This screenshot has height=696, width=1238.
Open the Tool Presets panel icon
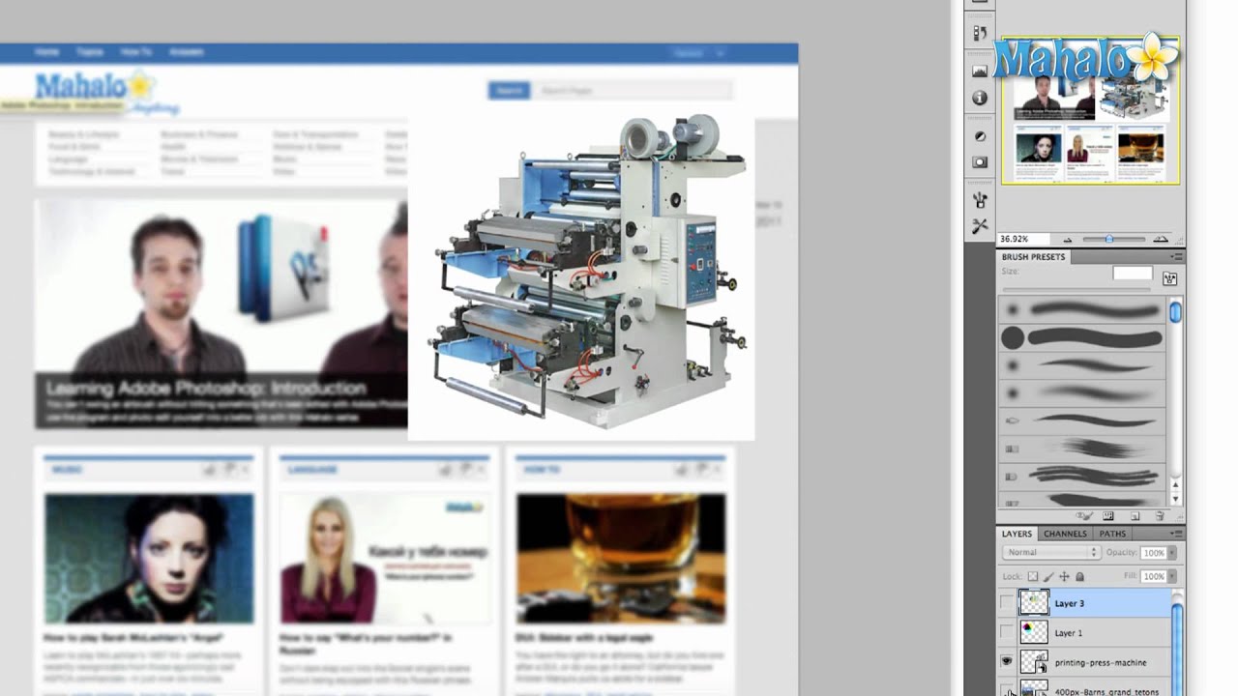tap(980, 226)
